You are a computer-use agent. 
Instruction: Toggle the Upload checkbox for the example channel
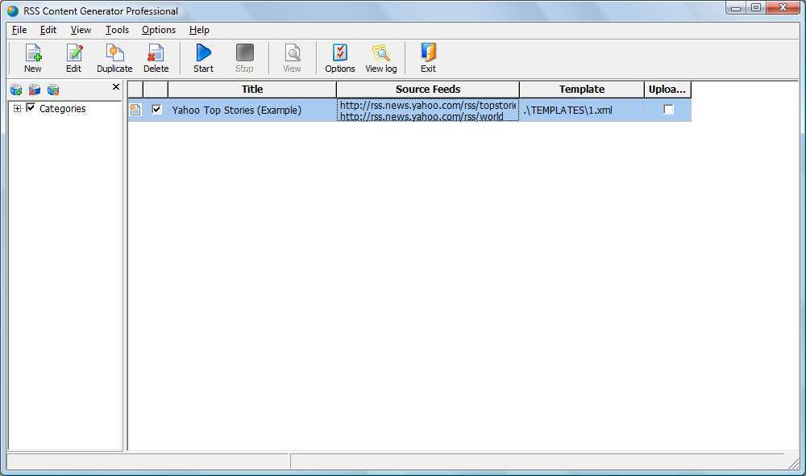(x=668, y=109)
